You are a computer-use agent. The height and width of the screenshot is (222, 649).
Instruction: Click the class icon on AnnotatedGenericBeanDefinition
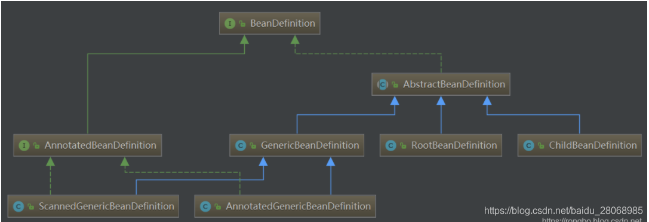(x=205, y=207)
